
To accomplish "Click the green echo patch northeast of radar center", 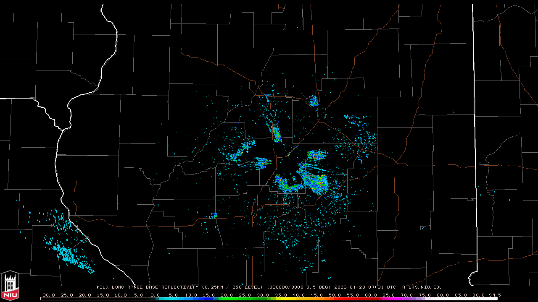I will coord(317,155).
